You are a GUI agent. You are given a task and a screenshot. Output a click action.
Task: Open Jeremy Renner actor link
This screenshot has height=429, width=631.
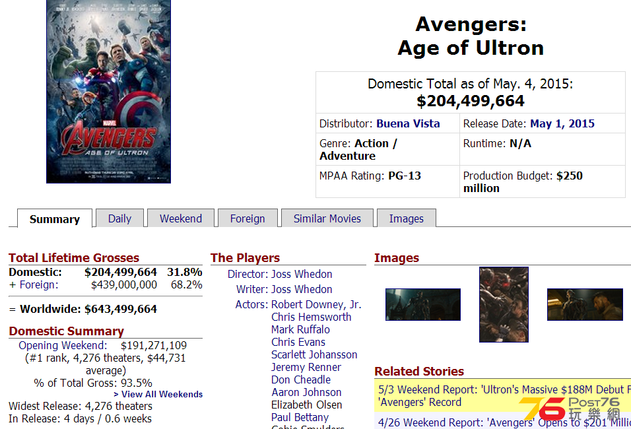(306, 367)
